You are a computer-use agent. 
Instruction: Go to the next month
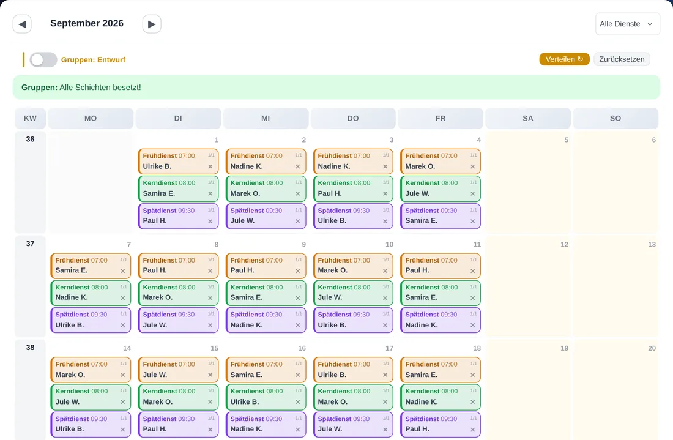152,24
